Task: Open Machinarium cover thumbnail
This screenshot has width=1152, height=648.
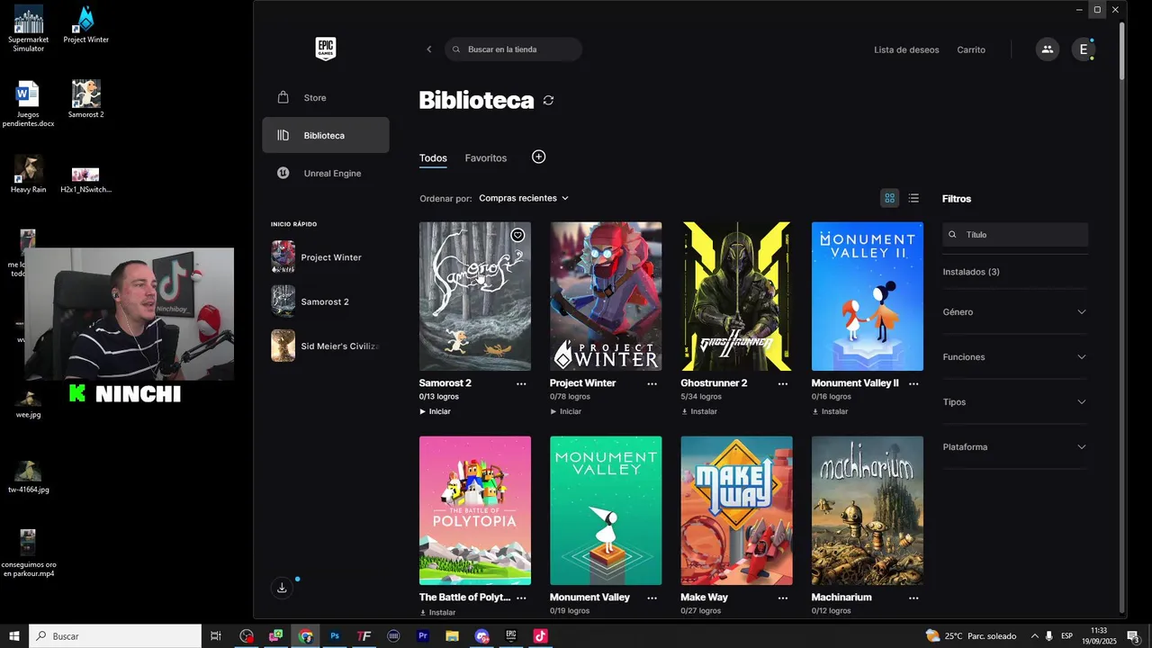Action: coord(868,510)
